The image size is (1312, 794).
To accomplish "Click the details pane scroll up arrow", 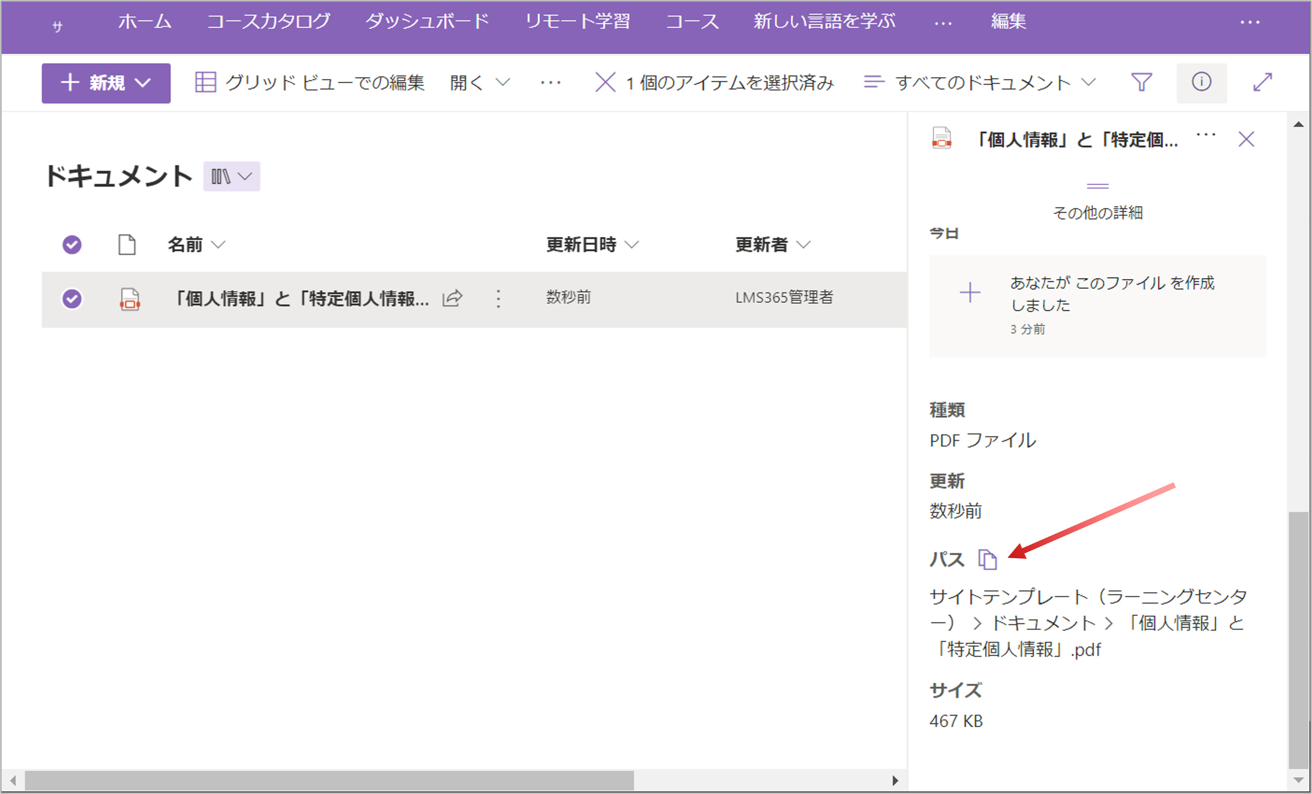I will pos(1298,124).
